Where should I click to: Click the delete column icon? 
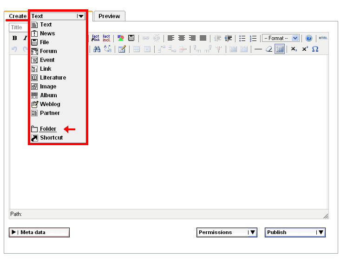219,49
